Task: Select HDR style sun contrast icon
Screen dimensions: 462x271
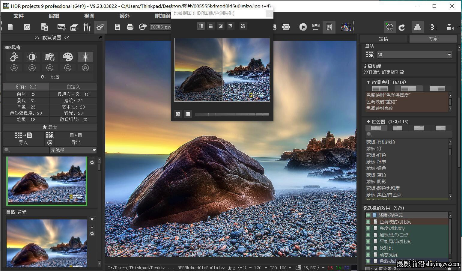Action: 32,57
